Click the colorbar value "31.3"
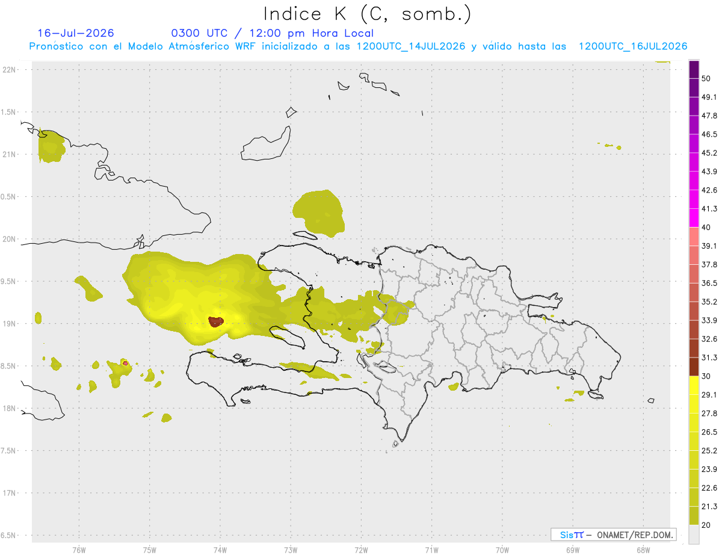The width and height of the screenshot is (722, 558). (x=709, y=358)
